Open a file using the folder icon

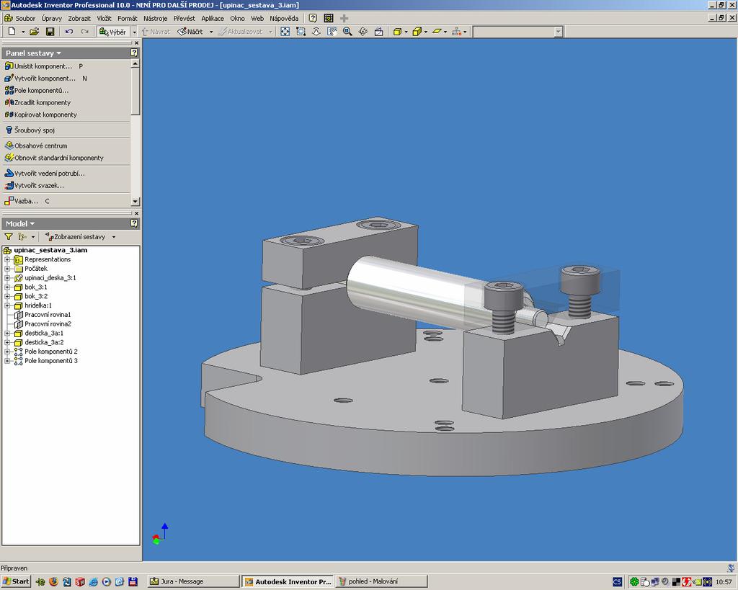pyautogui.click(x=34, y=32)
